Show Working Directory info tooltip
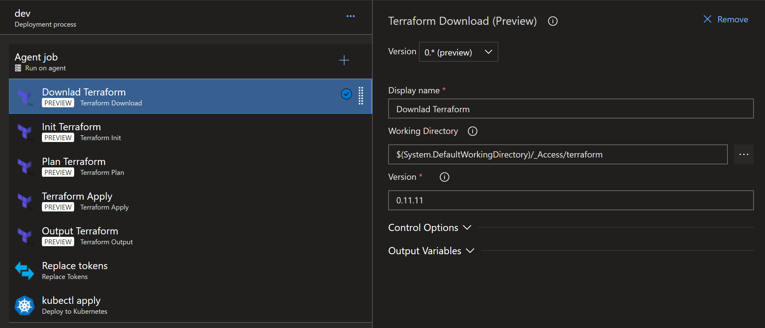Viewport: 765px width, 328px height. [x=473, y=131]
